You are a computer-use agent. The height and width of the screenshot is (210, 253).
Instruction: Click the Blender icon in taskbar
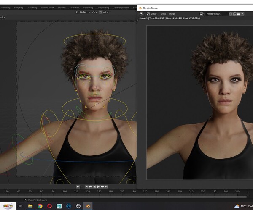coord(88,206)
